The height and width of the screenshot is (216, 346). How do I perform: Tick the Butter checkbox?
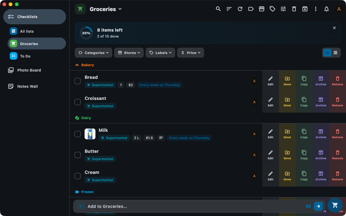coord(78,155)
